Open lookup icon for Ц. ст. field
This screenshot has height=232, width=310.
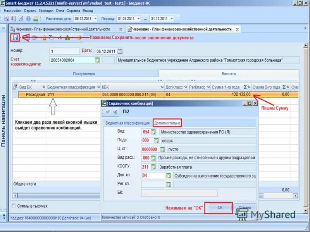click(162, 149)
